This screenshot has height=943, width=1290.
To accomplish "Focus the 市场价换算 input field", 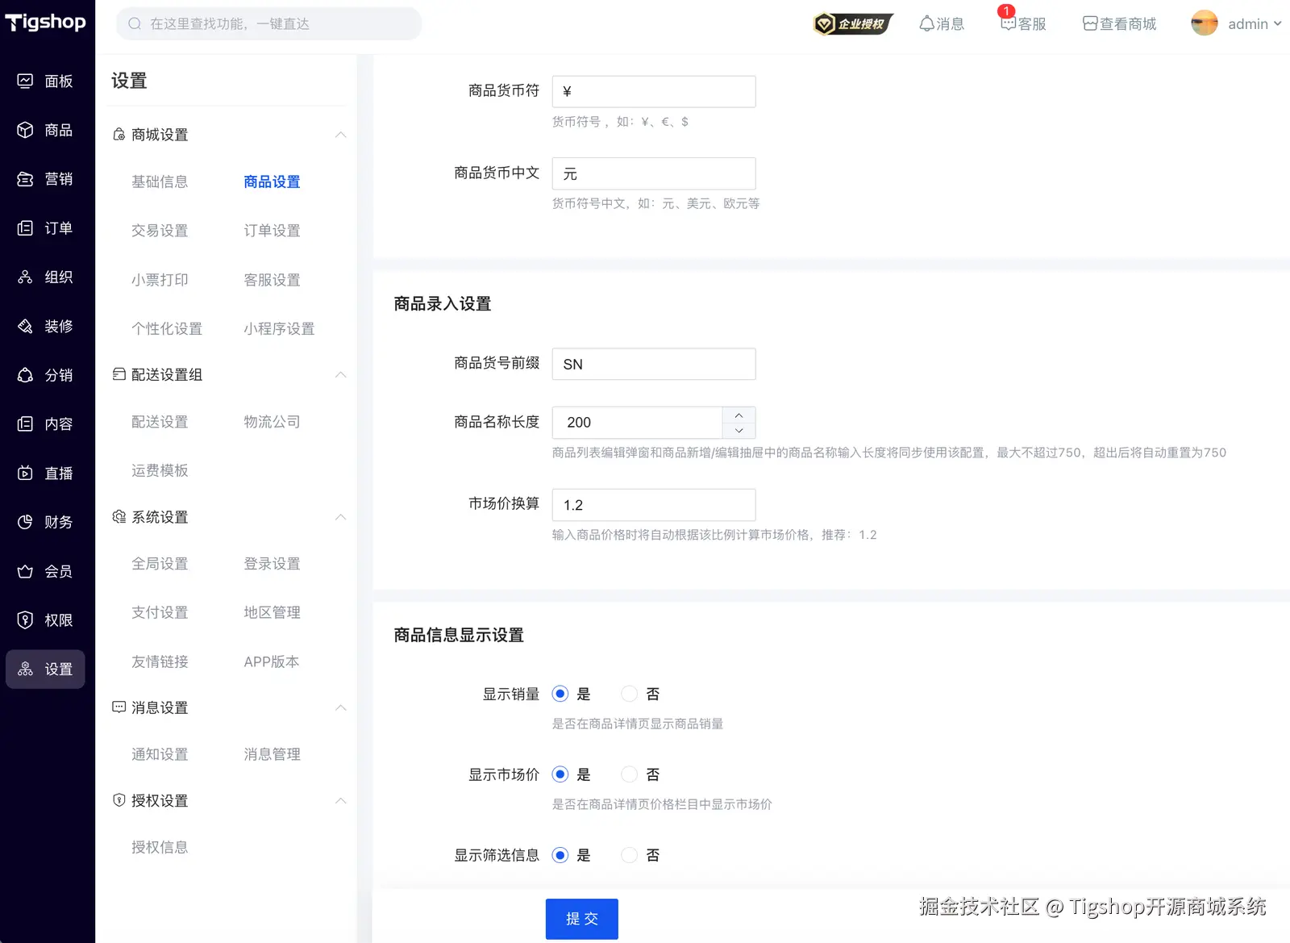I will 654,505.
